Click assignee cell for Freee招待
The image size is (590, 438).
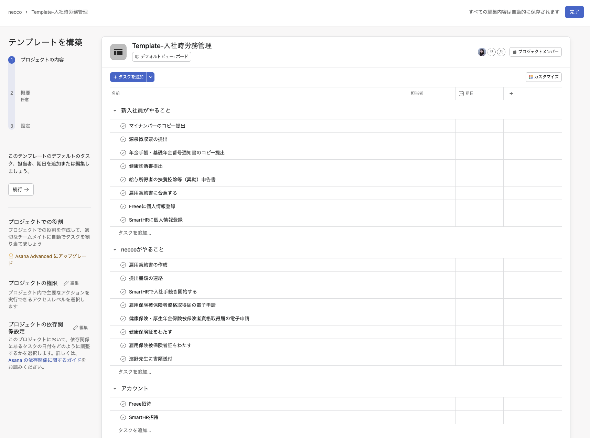click(432, 404)
